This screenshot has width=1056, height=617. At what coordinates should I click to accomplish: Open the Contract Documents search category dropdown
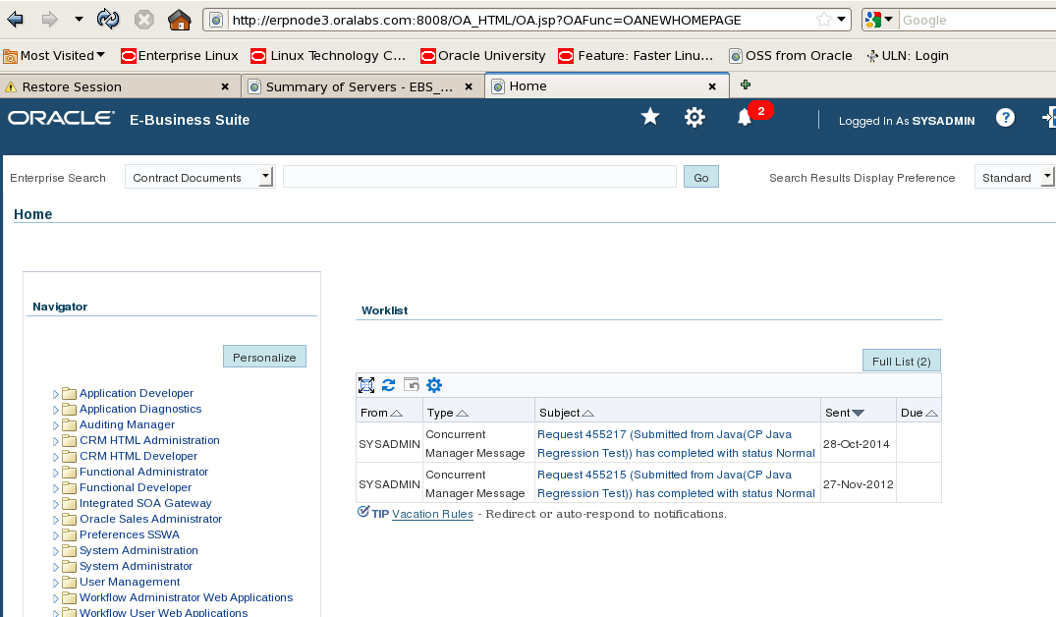[x=266, y=178]
